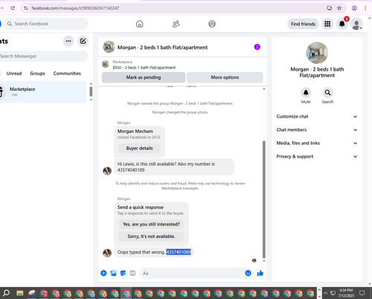Click install/cast icon in address bar
The height and width of the screenshot is (299, 372).
pyautogui.click(x=330, y=8)
